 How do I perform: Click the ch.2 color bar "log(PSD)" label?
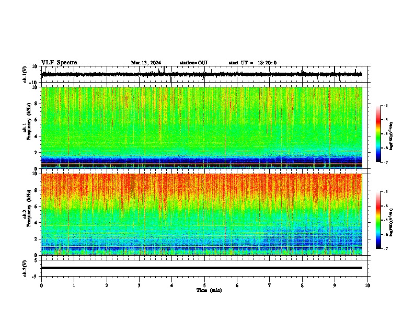pos(392,222)
